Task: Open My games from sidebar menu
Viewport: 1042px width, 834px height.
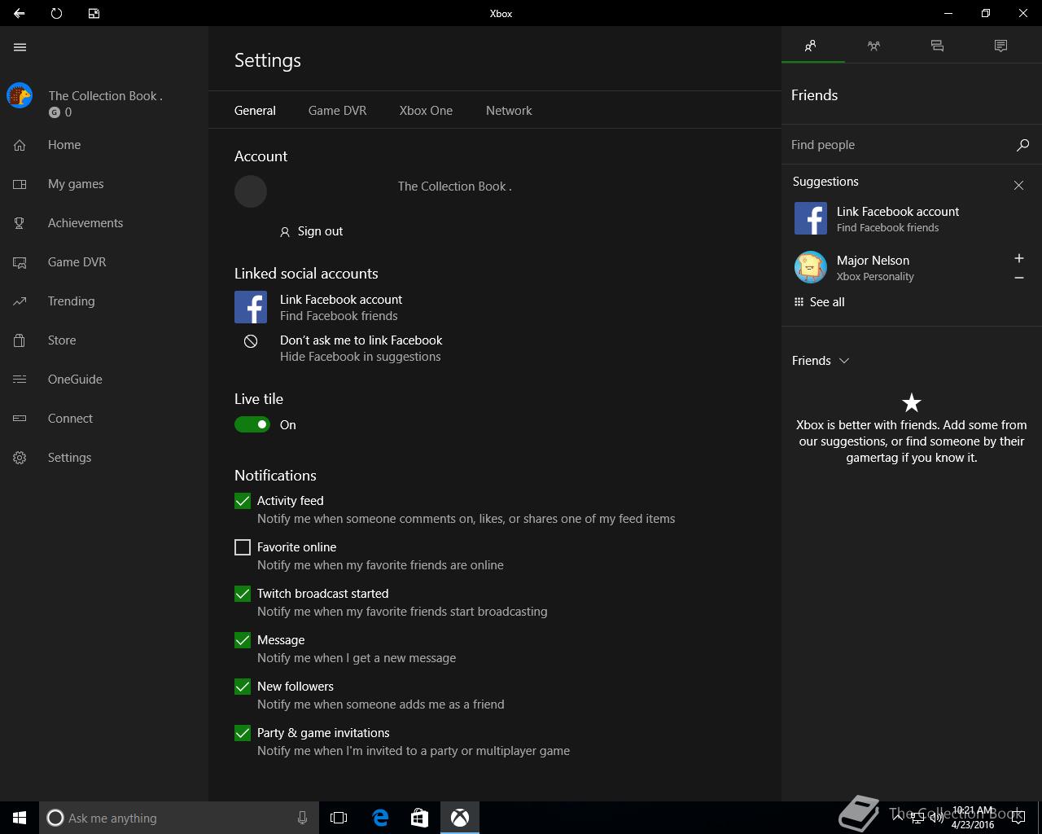Action: (76, 184)
